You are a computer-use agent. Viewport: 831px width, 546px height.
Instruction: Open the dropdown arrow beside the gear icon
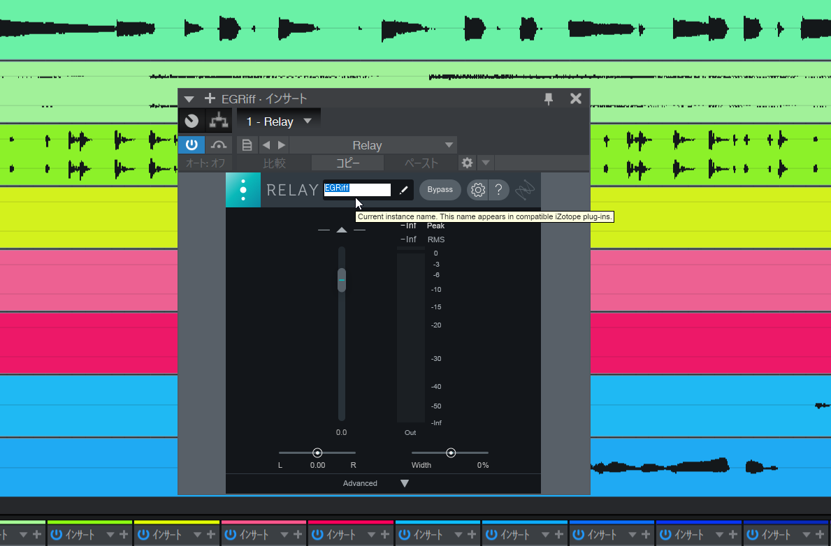coord(486,163)
